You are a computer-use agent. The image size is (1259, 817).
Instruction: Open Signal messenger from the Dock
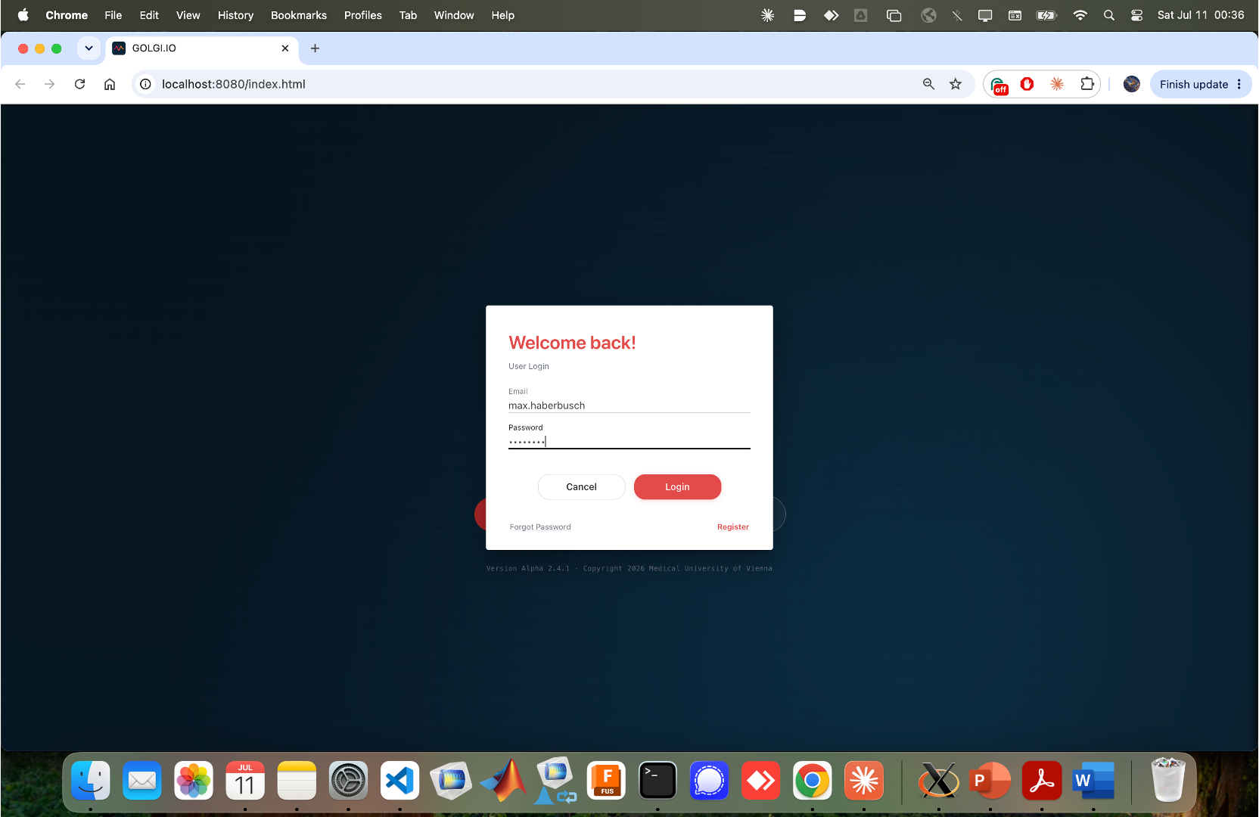(709, 781)
